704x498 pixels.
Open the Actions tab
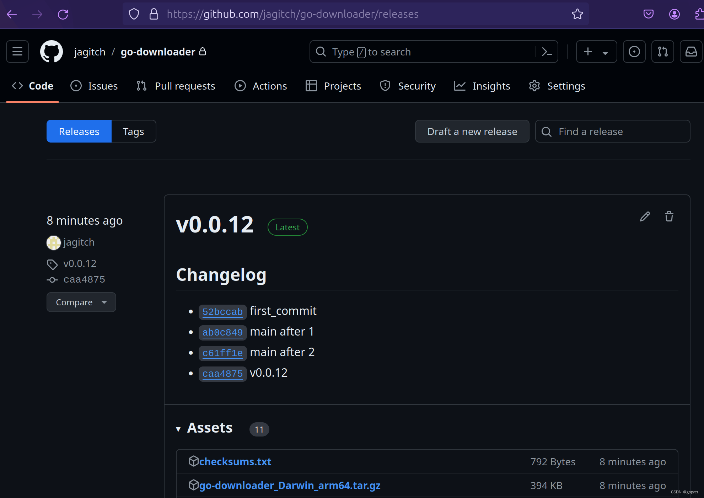[x=261, y=86]
